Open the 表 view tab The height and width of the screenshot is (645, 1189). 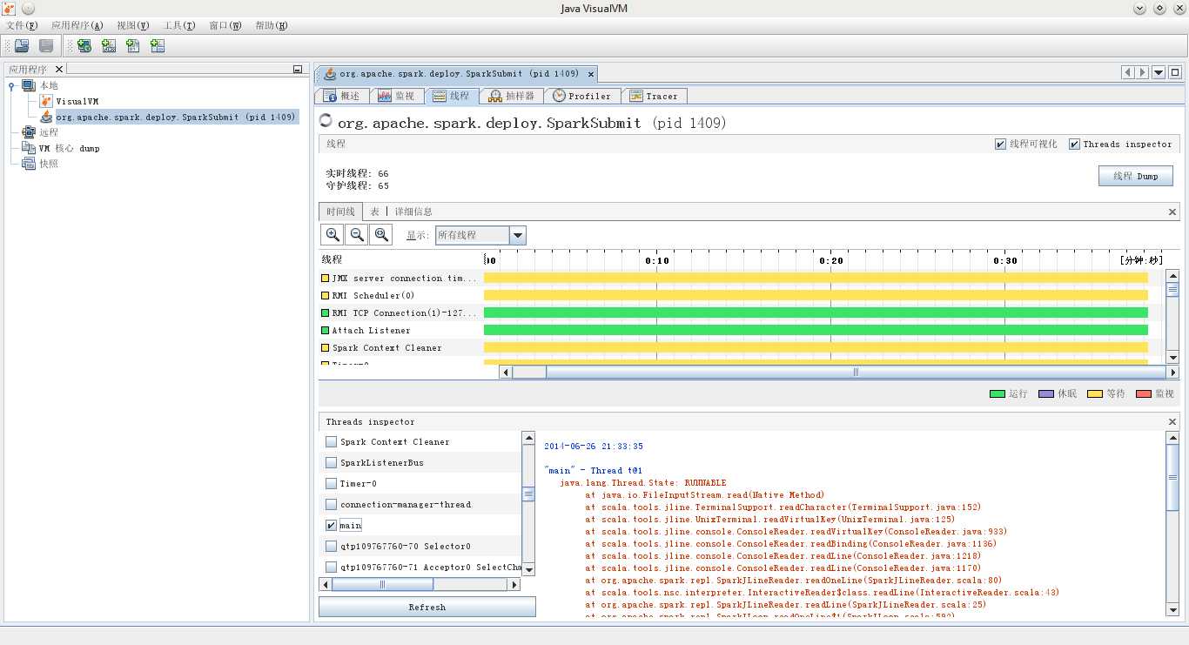point(374,212)
